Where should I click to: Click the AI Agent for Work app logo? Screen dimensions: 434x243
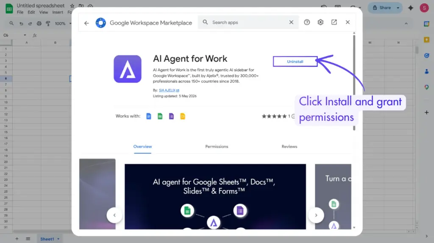pos(128,69)
